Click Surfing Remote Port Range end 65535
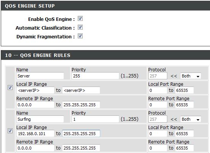Screen dimensions: 210x153 (x=184, y=148)
